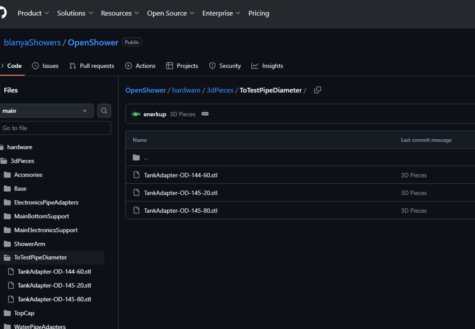
Task: Open the OpenShower repository title link
Action: pos(93,42)
